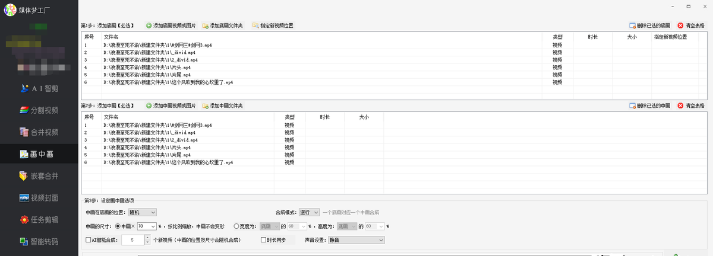Click 删除已选的底画 button

[x=649, y=25]
